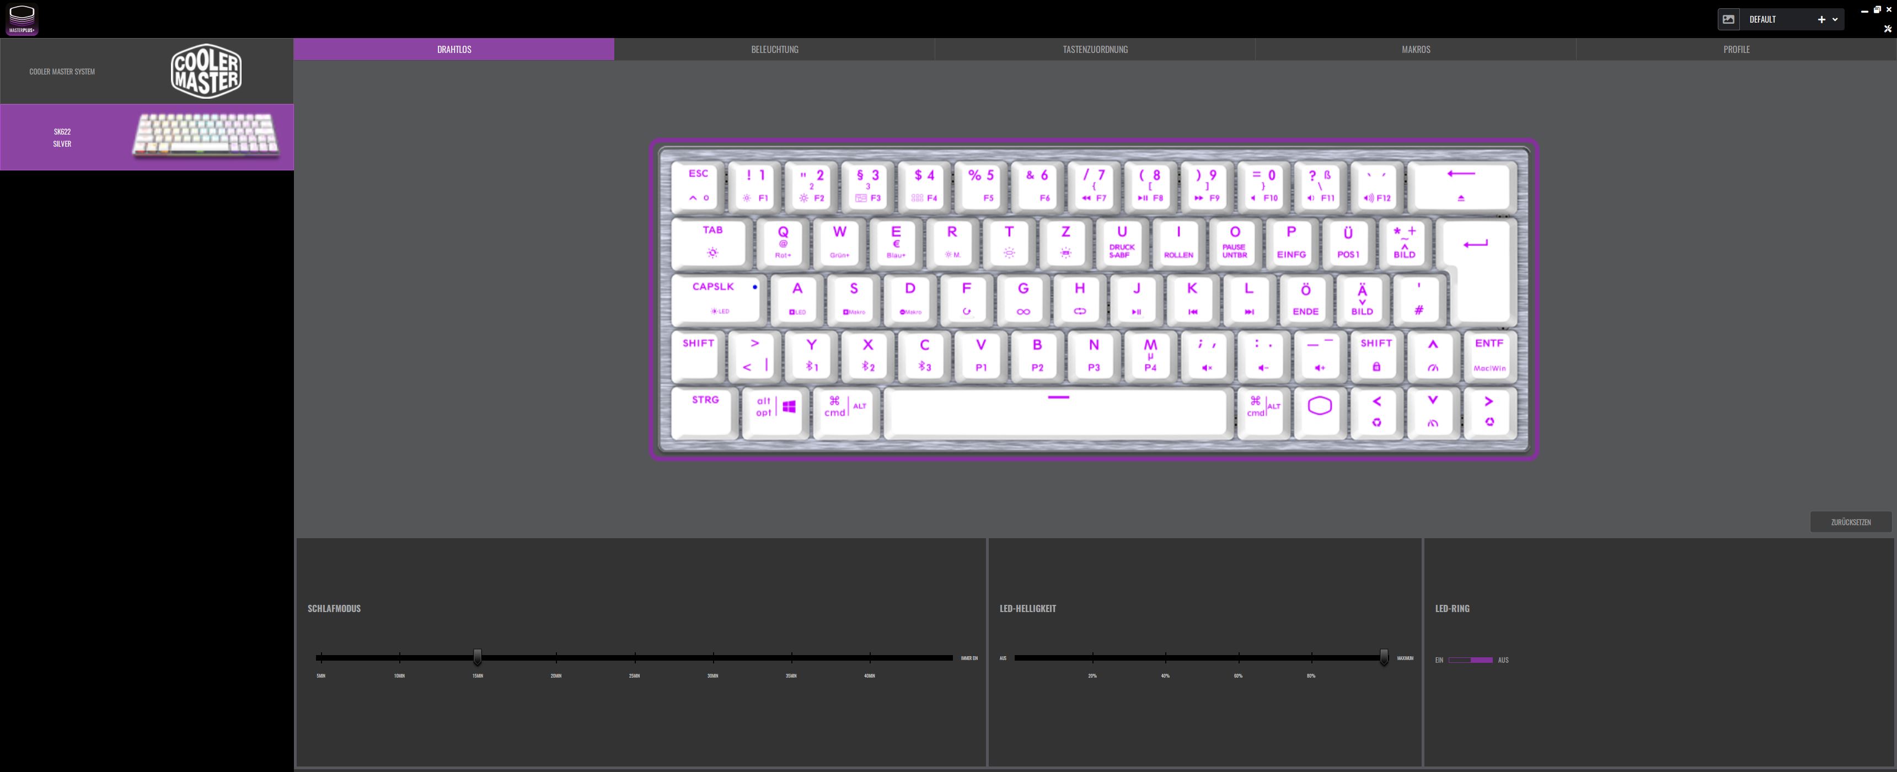The height and width of the screenshot is (772, 1897).
Task: Click 20MIN tick on Schlafmodus slider
Action: (556, 657)
